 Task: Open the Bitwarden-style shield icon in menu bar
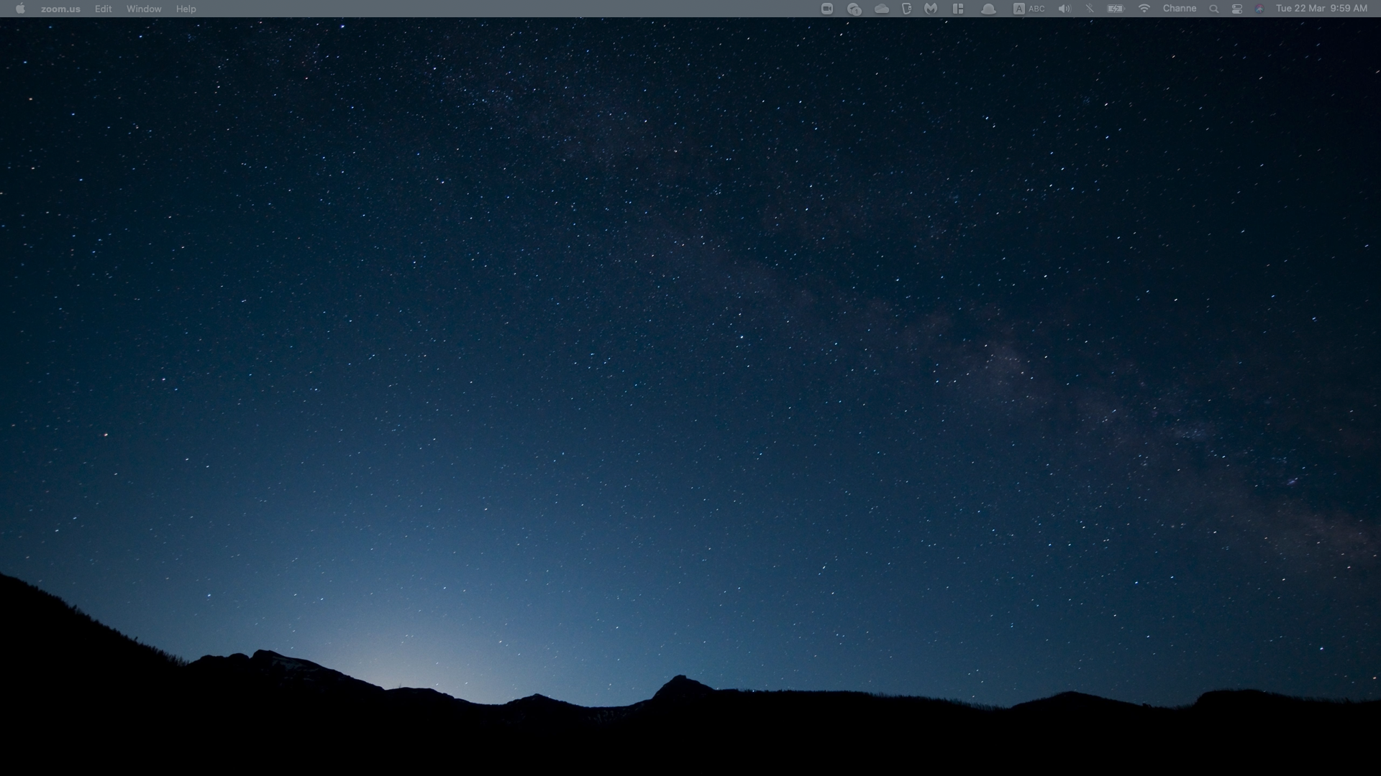pyautogui.click(x=906, y=9)
